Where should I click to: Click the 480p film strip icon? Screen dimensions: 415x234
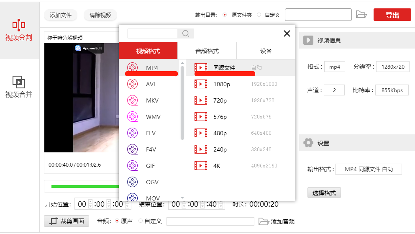pos(201,133)
